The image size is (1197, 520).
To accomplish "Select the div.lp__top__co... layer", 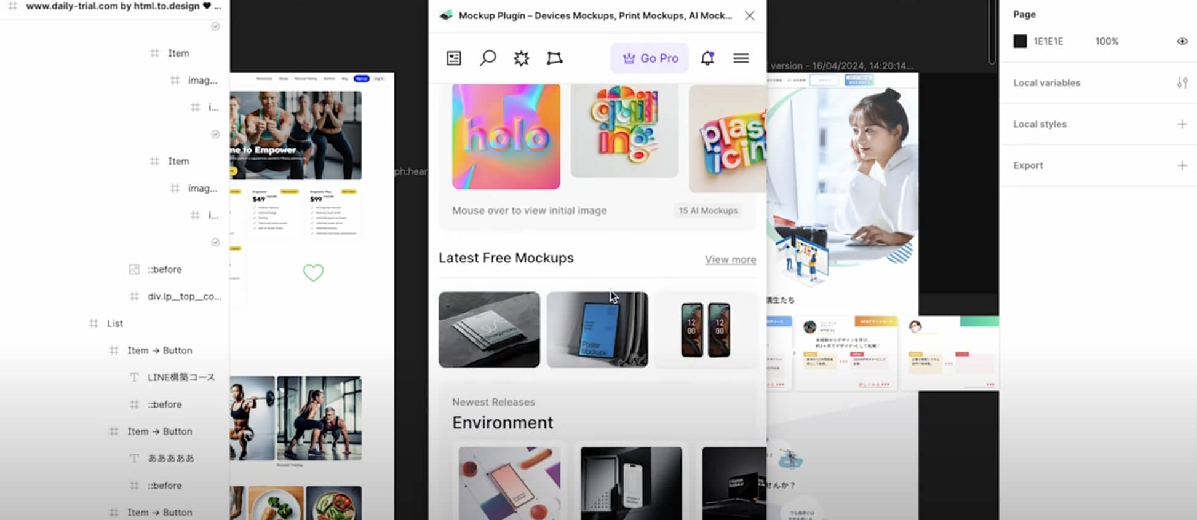I will (184, 296).
